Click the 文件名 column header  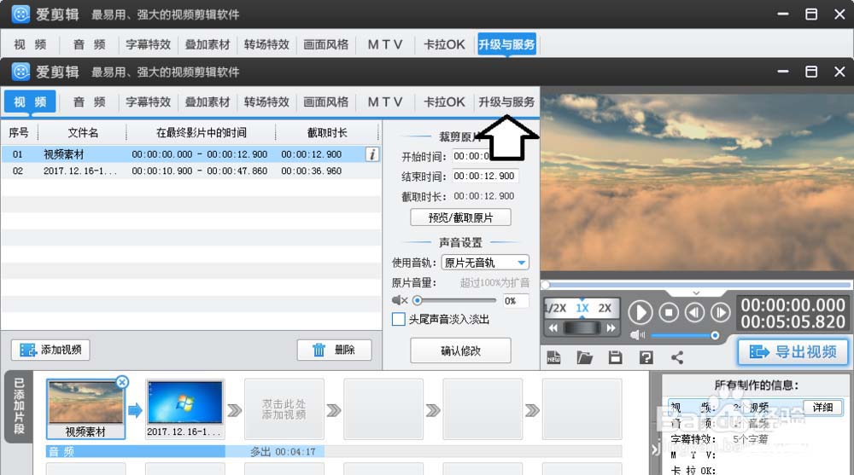click(83, 133)
